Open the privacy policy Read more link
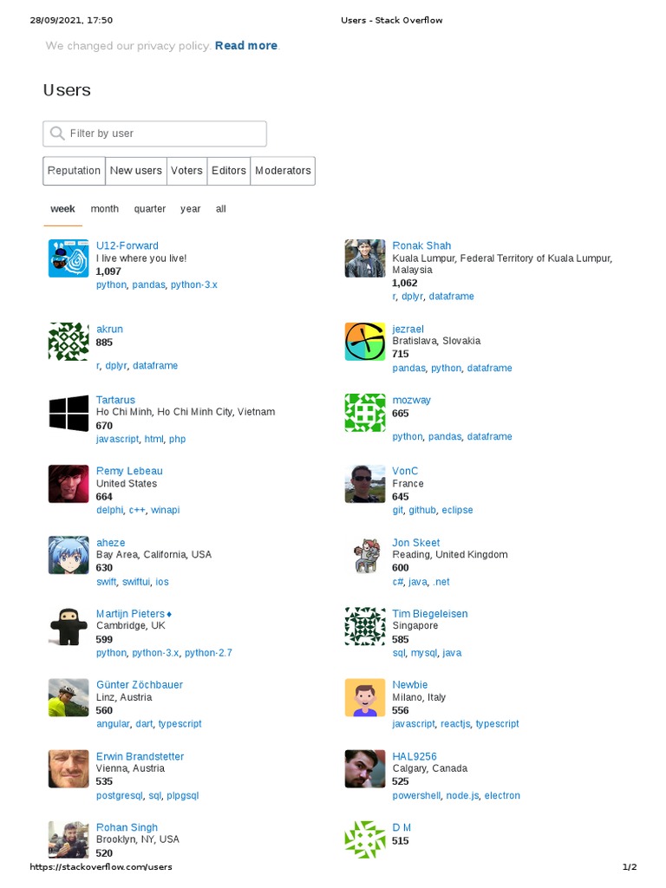Viewport: 666px width, 888px height. pos(246,46)
